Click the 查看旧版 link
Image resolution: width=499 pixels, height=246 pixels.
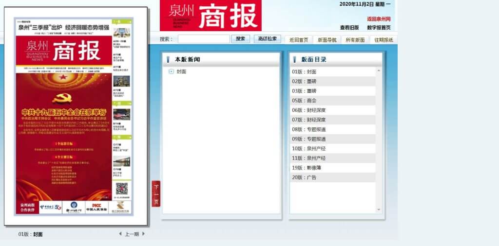tap(349, 28)
